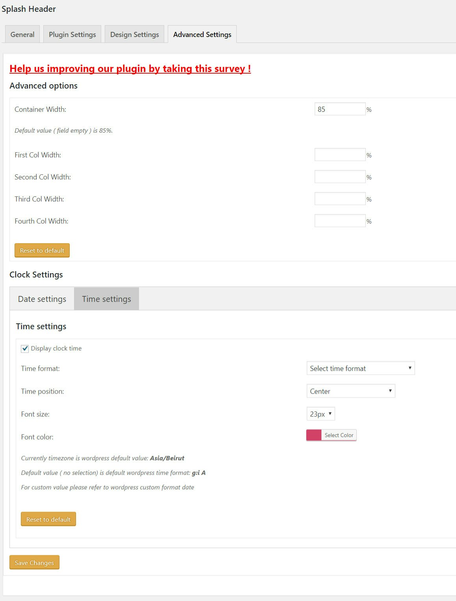This screenshot has width=456, height=601.
Task: Open the plugin survey link
Action: 130,68
